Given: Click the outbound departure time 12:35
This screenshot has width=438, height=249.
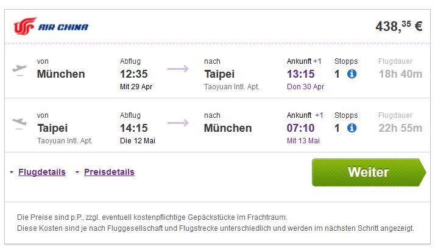Looking at the screenshot, I should 134,74.
